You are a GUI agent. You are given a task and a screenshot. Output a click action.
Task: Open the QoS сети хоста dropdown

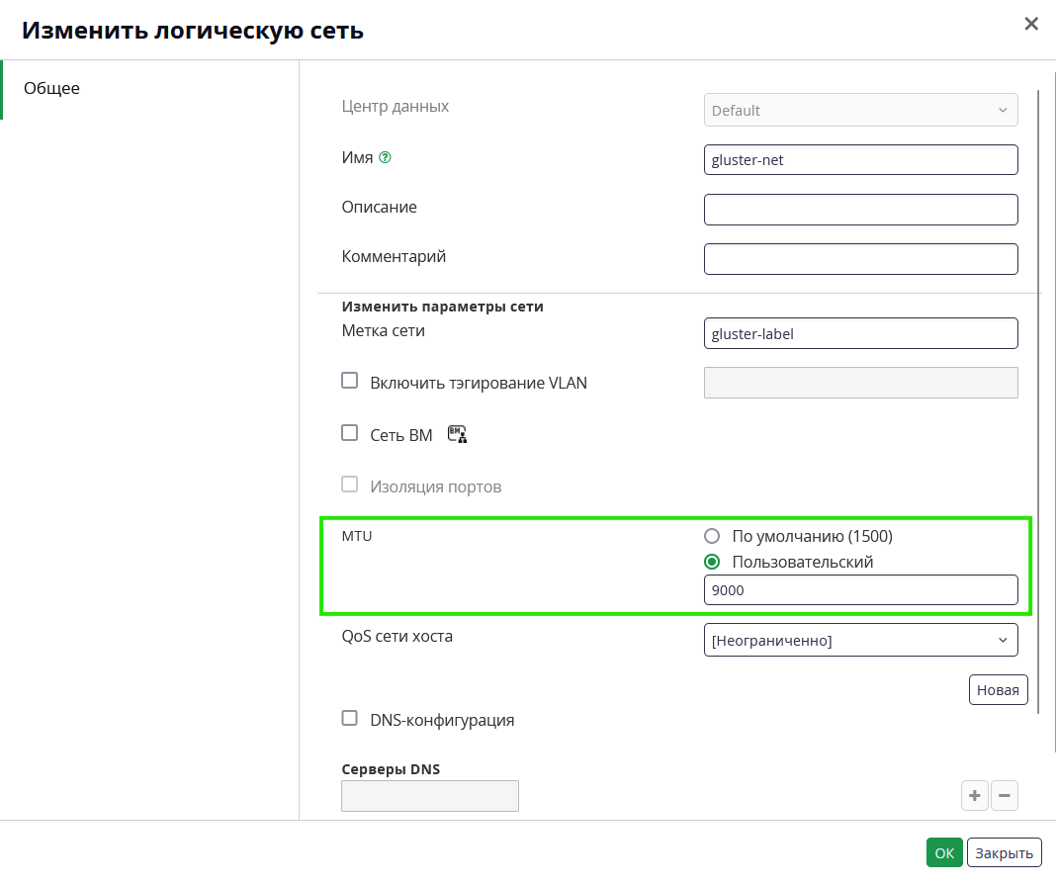pos(860,641)
